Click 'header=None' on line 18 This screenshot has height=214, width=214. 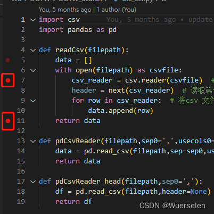pyautogui.click(x=184, y=192)
